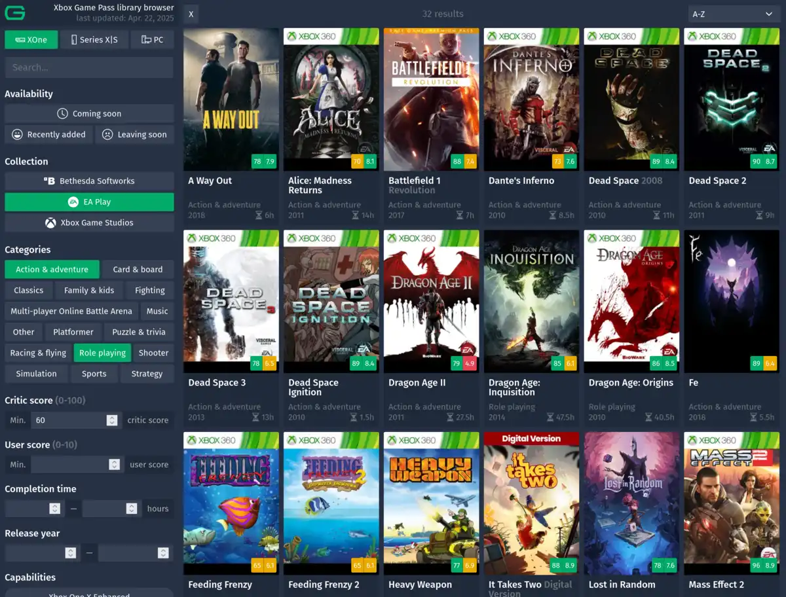This screenshot has width=786, height=597.
Task: Switch to the PC platform tab
Action: coord(152,40)
